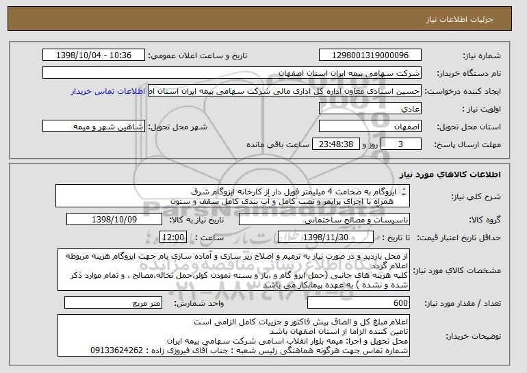Click the phone number 09133624262 text
Image resolution: width=527 pixels, height=373 pixels.
117,350
